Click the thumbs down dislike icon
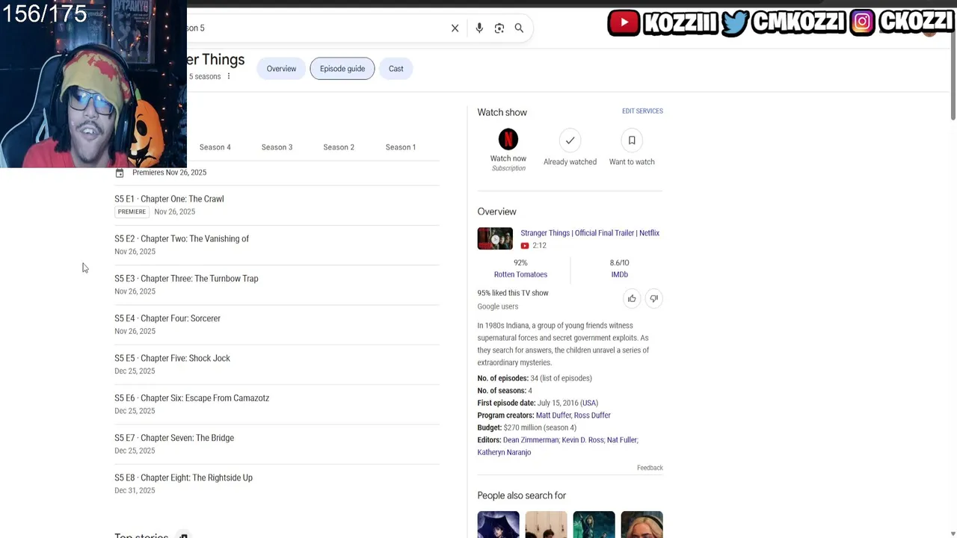The width and height of the screenshot is (957, 538). pyautogui.click(x=653, y=299)
